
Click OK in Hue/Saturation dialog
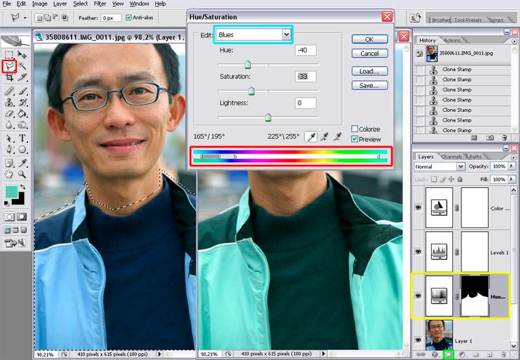pyautogui.click(x=369, y=39)
